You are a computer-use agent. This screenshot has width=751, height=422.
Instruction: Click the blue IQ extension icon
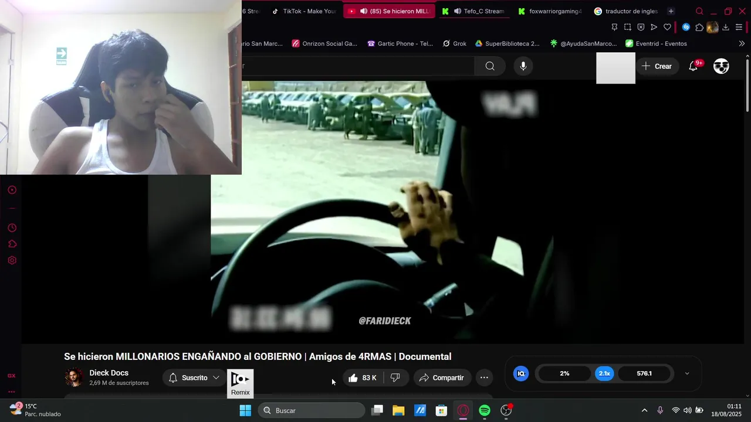521,373
